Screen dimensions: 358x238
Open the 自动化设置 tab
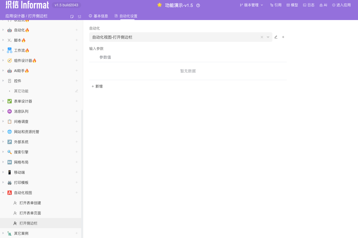(125, 16)
